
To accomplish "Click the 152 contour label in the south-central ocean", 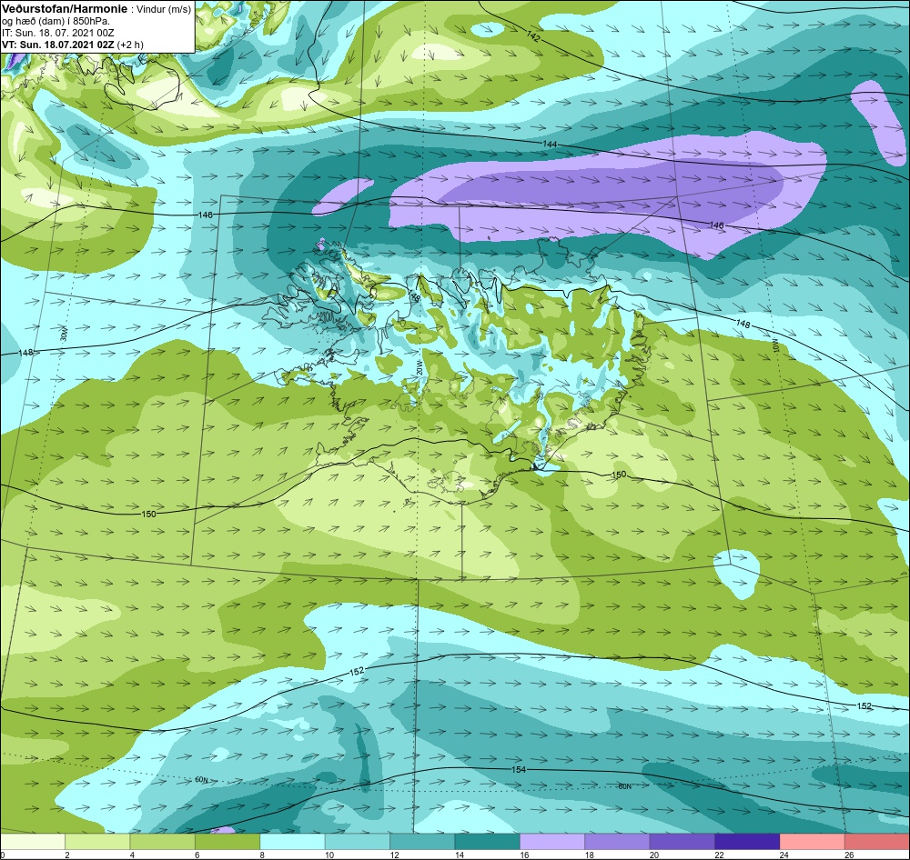I will (357, 671).
